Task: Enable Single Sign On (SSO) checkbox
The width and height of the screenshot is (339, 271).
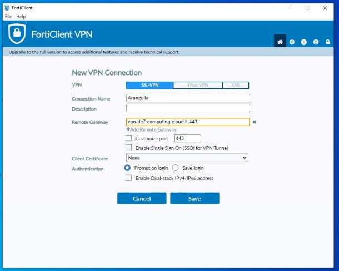Action: click(128, 148)
